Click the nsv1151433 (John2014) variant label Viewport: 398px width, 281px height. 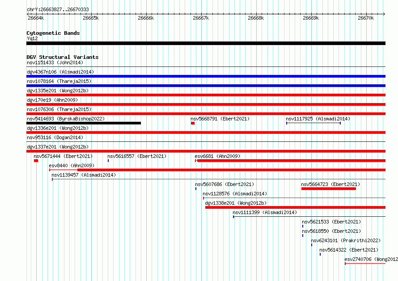coord(55,62)
